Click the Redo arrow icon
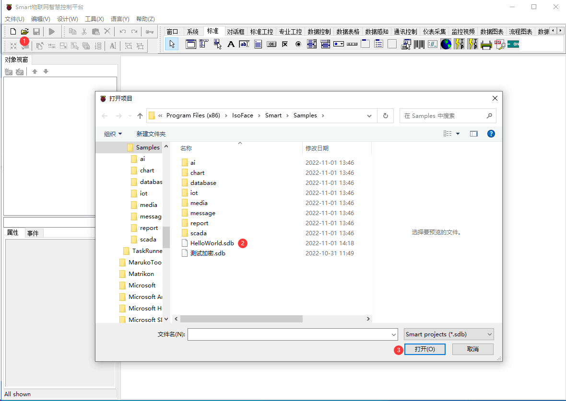 click(134, 32)
